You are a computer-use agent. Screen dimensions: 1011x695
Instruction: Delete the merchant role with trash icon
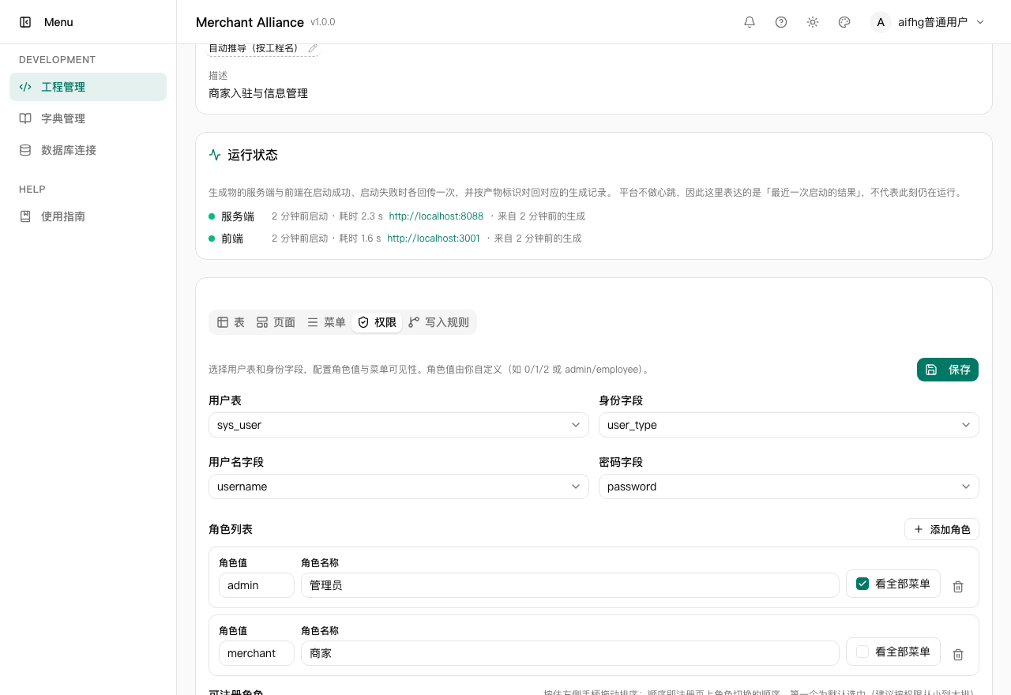pos(958,655)
